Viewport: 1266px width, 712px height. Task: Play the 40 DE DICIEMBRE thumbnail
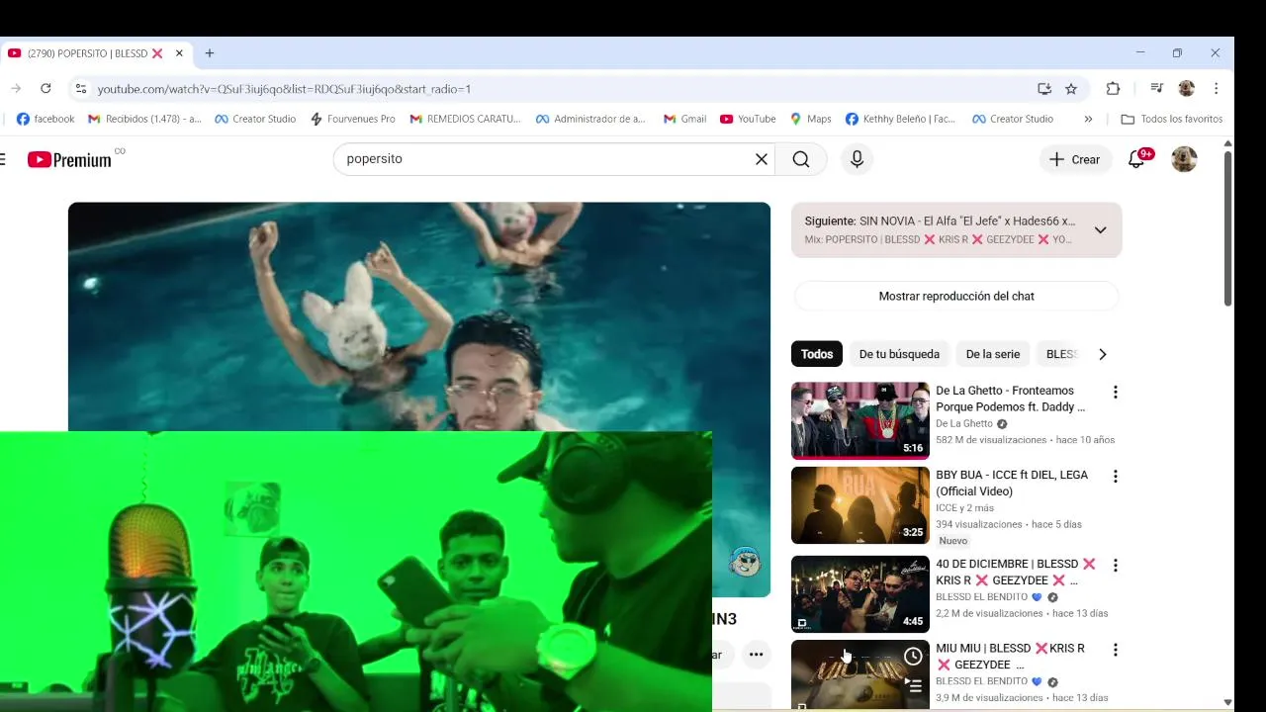[860, 594]
